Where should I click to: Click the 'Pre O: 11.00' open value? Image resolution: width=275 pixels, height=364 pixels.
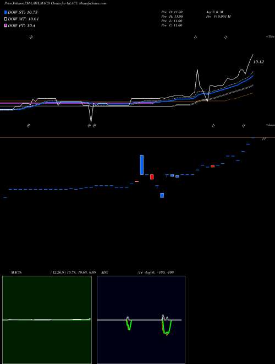coord(172,12)
